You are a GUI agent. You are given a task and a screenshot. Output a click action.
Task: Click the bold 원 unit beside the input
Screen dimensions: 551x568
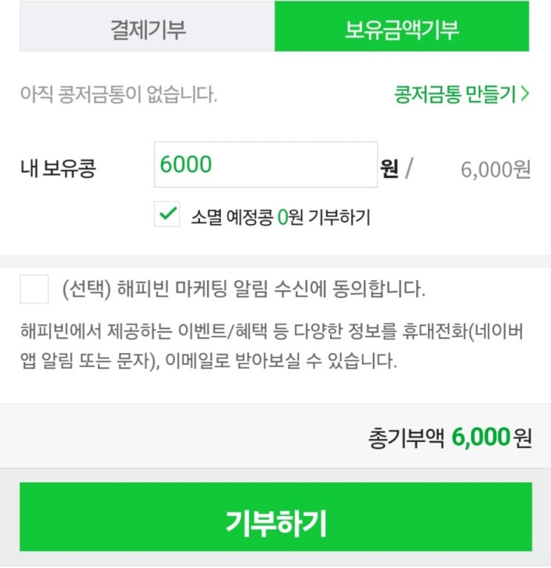pos(389,169)
